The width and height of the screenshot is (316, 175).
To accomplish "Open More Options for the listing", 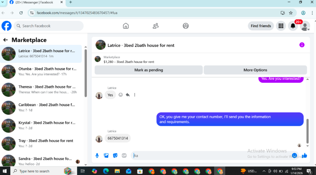I will click(255, 70).
